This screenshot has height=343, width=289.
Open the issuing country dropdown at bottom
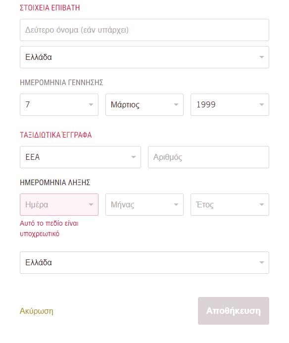144,262
